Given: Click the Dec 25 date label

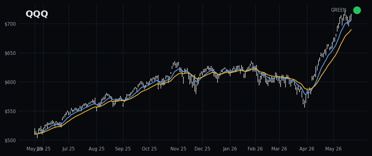Looking at the screenshot, I should [202, 149].
